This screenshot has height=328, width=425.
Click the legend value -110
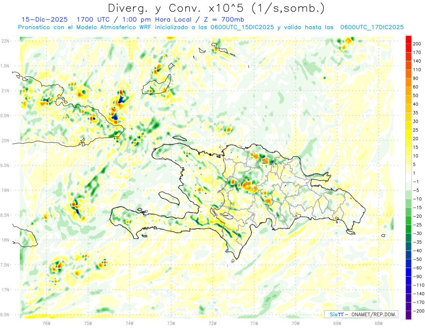(x=419, y=285)
